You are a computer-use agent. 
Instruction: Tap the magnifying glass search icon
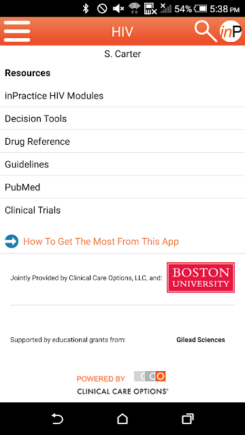click(206, 32)
